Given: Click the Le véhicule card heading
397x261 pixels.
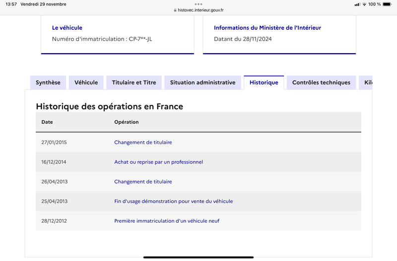Looking at the screenshot, I should point(67,28).
